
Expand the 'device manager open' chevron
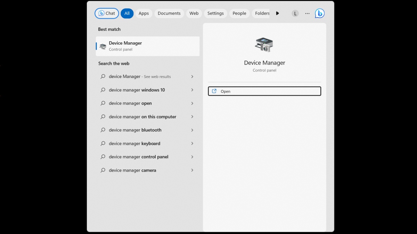[192, 103]
